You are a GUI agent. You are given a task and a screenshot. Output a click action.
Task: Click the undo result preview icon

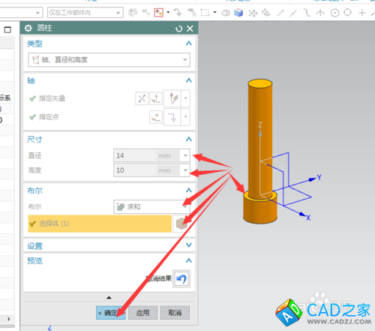(x=181, y=278)
